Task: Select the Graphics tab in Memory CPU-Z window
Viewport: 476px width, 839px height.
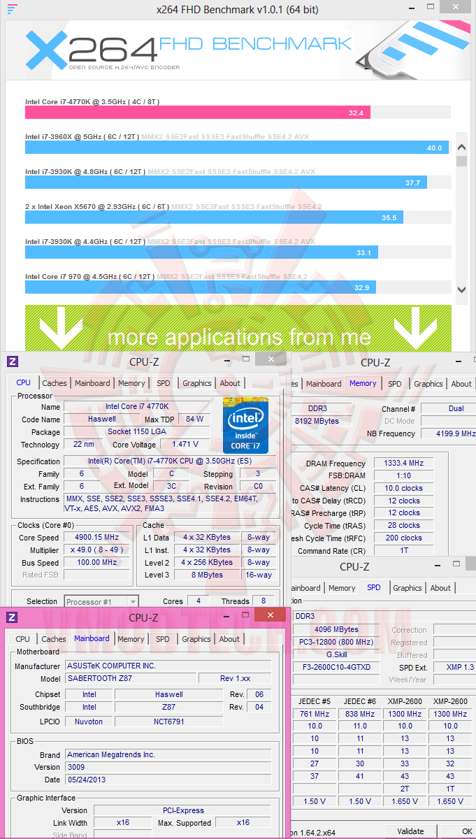Action: pos(428,384)
